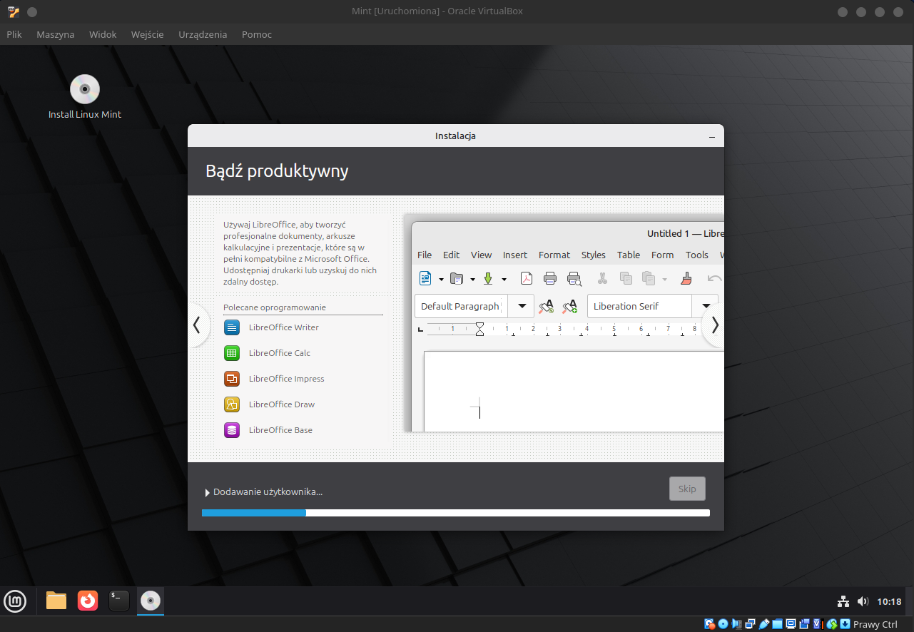
Task: Open the Widok menu
Action: [103, 34]
